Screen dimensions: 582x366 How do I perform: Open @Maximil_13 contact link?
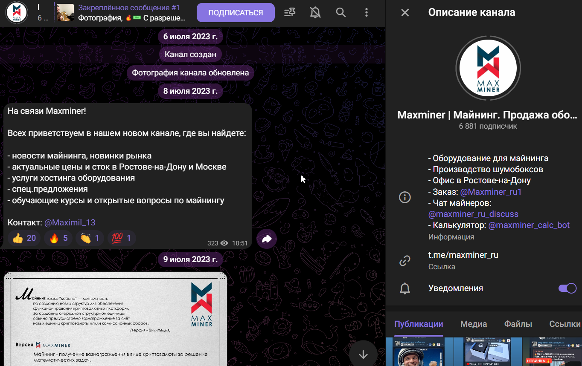70,222
